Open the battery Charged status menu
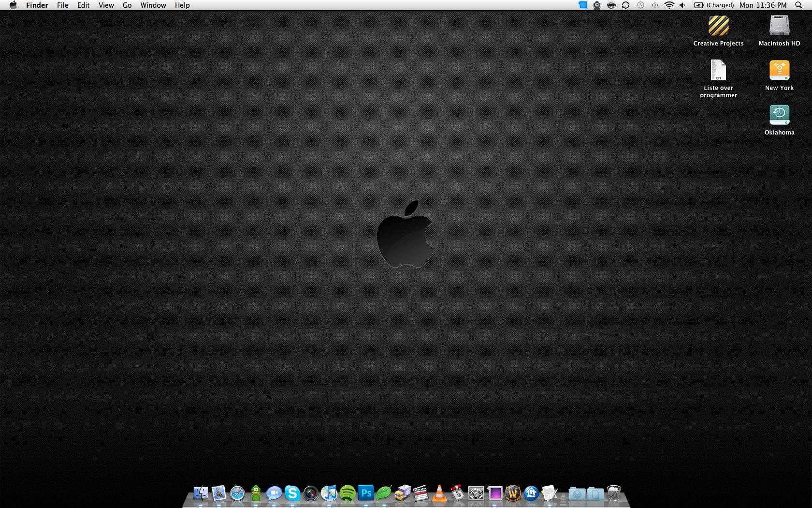Image resolution: width=812 pixels, height=508 pixels. click(714, 5)
